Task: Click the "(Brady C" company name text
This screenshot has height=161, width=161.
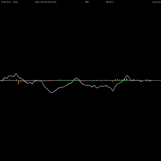Action: (x=110, y=2)
